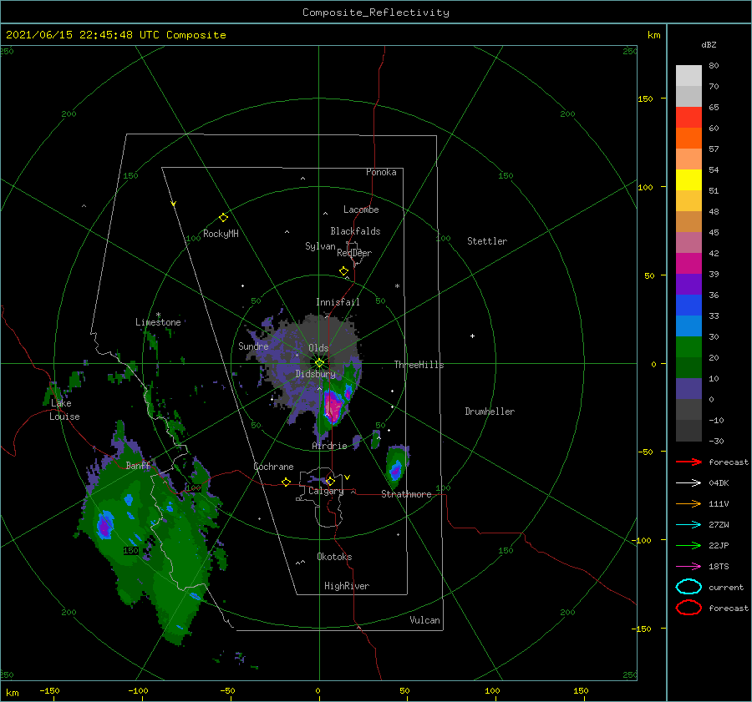
Task: Pick the magenta 42 dBZ legend swatch
Action: click(688, 264)
